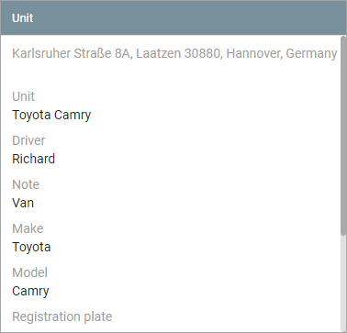Image resolution: width=347 pixels, height=333 pixels.
Task: Click the scrollbar track below the thumb
Action: (x=343, y=283)
